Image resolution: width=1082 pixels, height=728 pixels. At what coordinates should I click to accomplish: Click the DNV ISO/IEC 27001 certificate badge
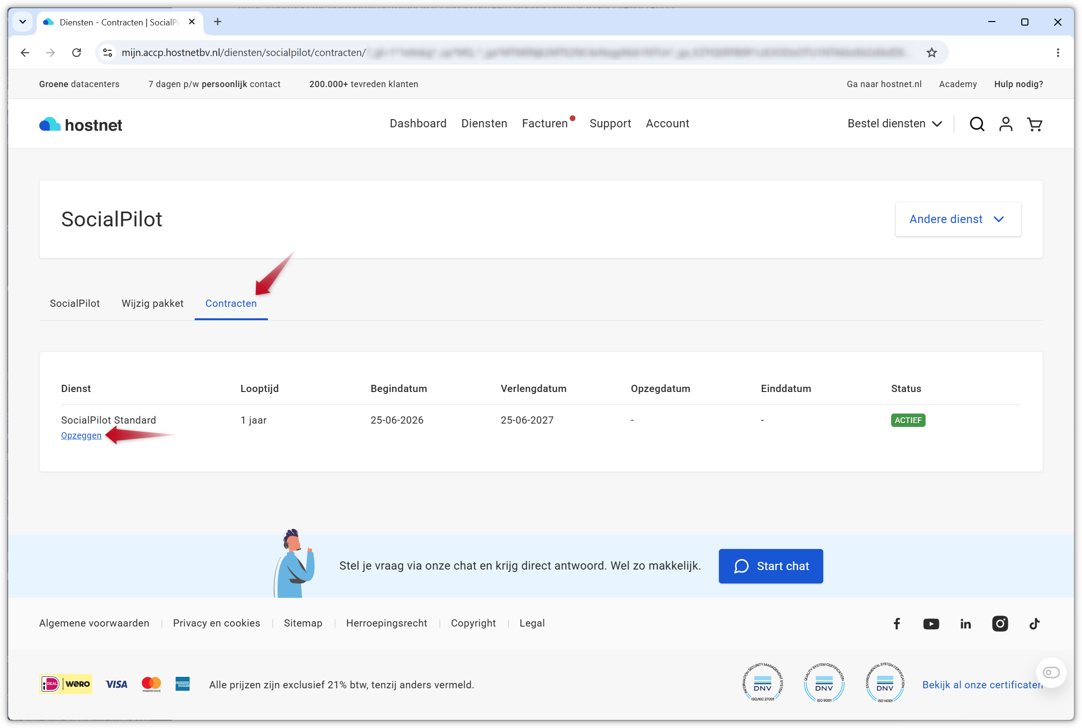762,683
